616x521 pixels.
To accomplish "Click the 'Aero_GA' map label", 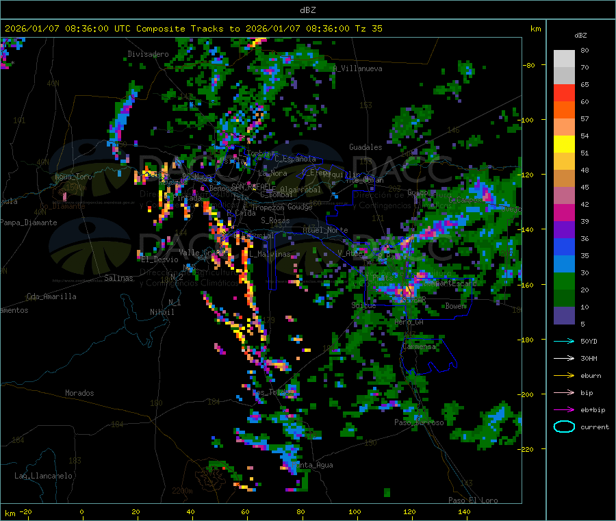I will 409,322.
